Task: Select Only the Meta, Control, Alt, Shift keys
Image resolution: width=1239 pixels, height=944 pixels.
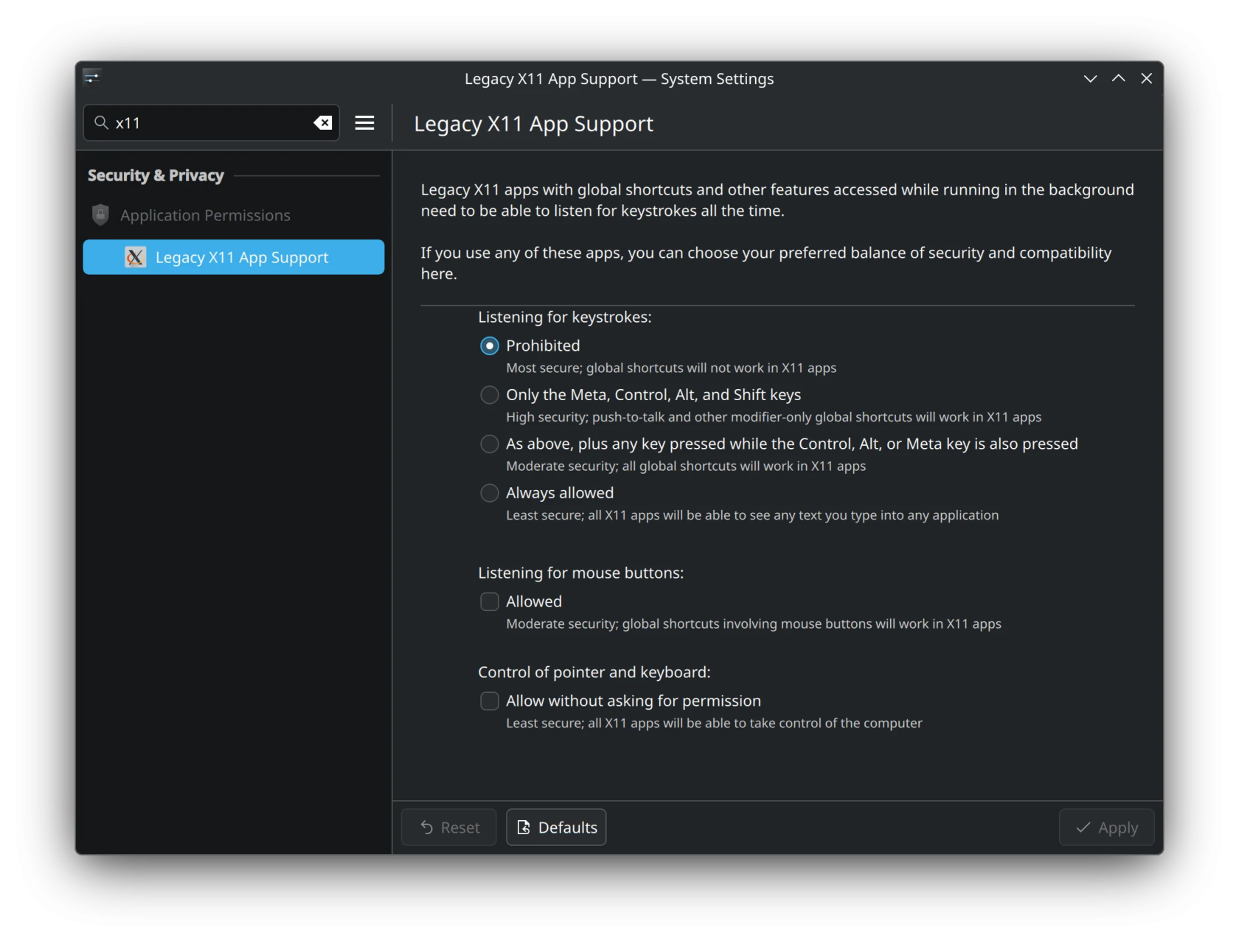Action: [489, 395]
